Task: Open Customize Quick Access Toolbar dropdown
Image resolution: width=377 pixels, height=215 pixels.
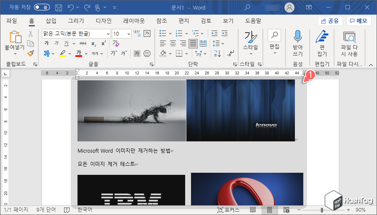Action: (114, 8)
